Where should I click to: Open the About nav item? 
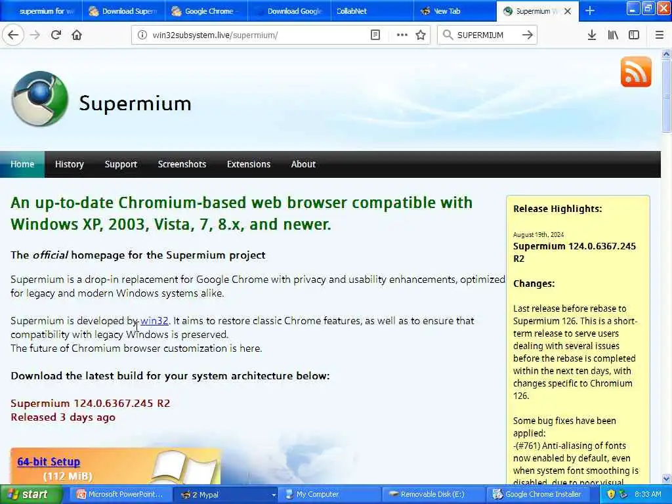click(303, 164)
